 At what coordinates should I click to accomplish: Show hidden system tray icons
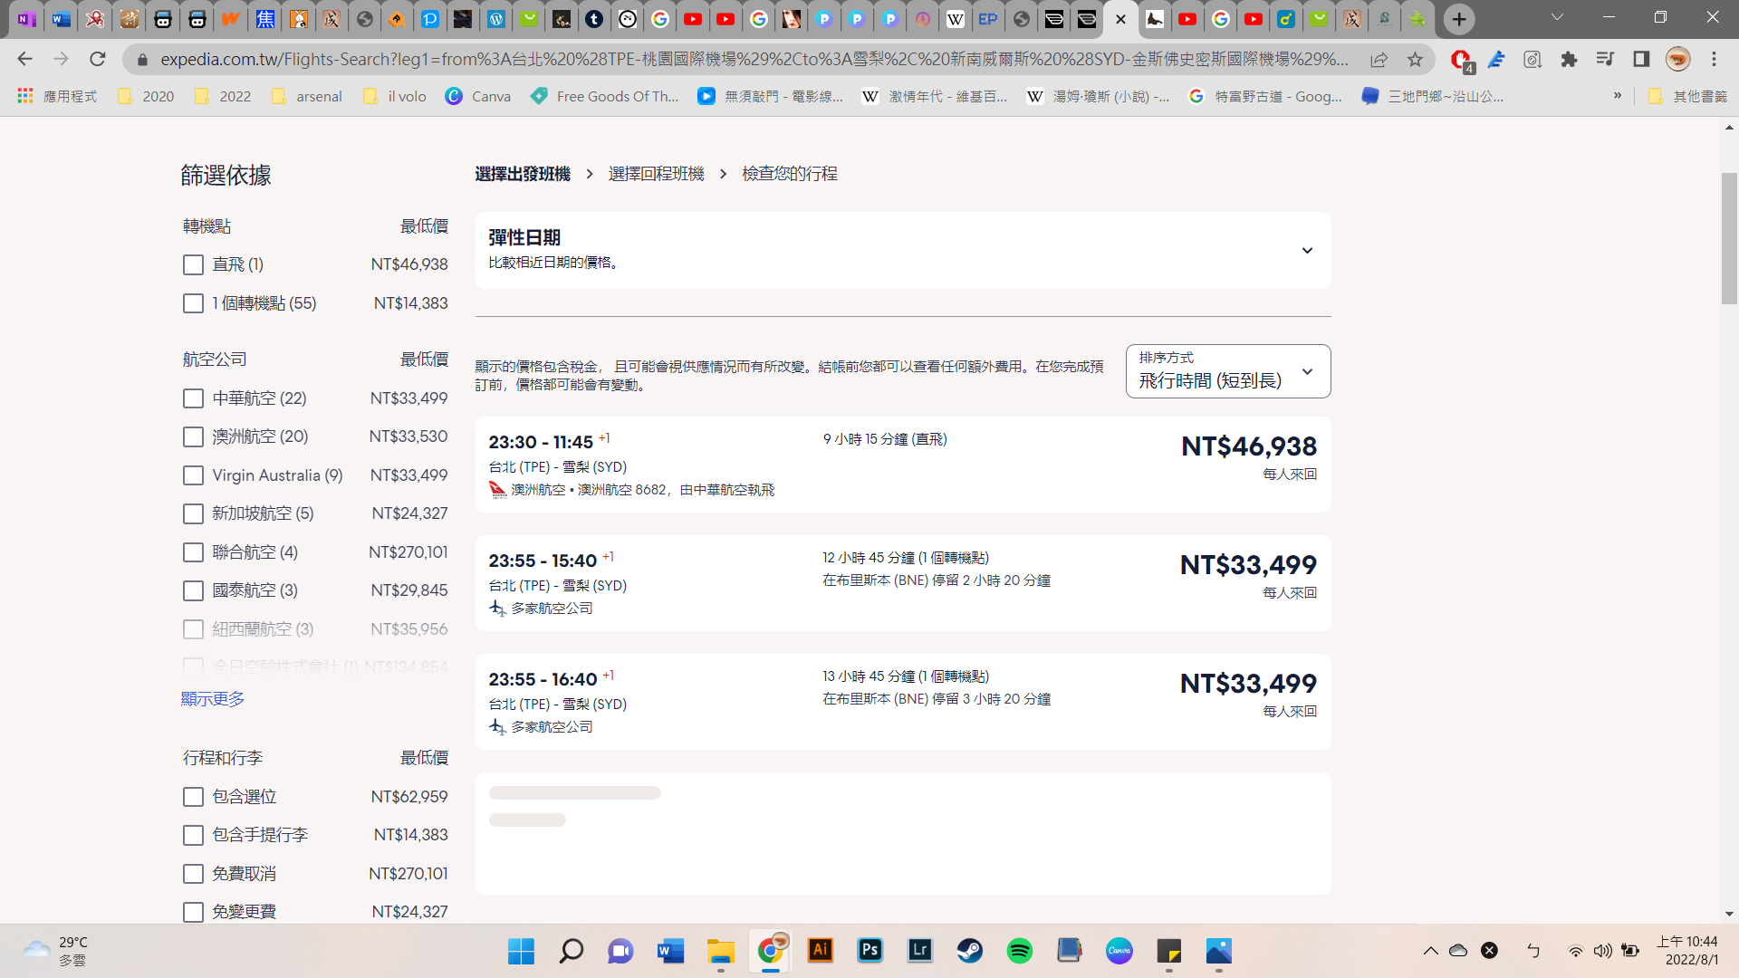(1430, 951)
